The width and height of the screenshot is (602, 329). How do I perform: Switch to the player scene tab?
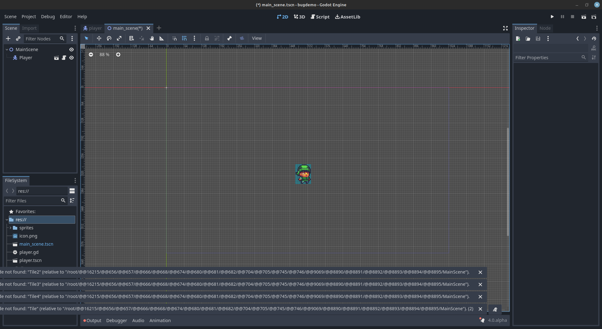coord(92,28)
